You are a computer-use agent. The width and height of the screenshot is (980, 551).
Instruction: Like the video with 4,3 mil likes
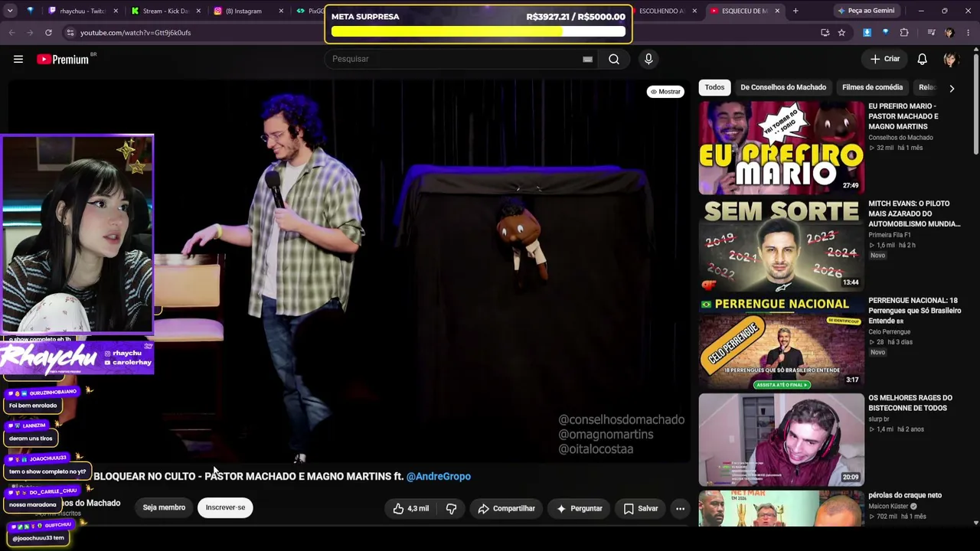[x=411, y=508]
